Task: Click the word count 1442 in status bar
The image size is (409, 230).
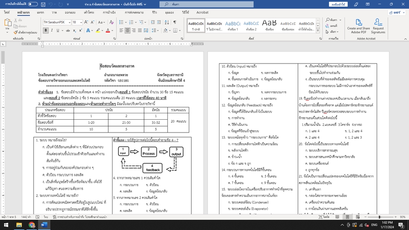Action: [x=26, y=217]
